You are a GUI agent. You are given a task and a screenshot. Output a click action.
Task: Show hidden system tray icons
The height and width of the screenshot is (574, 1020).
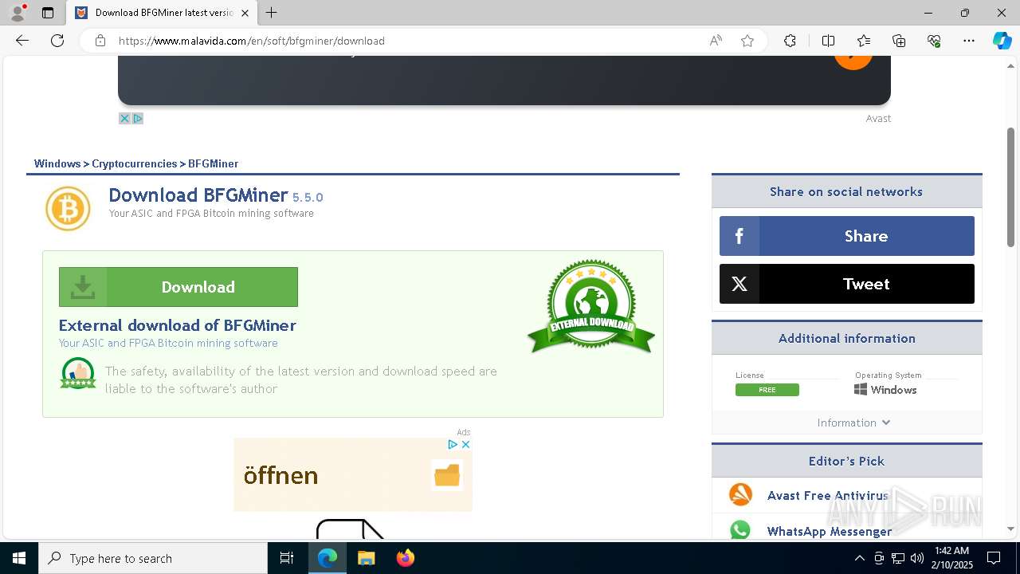click(859, 558)
